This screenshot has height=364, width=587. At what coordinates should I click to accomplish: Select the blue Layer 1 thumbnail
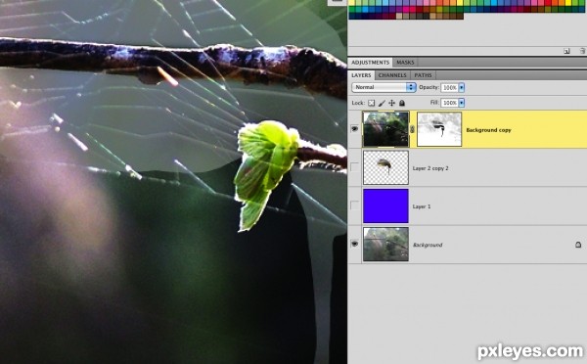coord(385,205)
